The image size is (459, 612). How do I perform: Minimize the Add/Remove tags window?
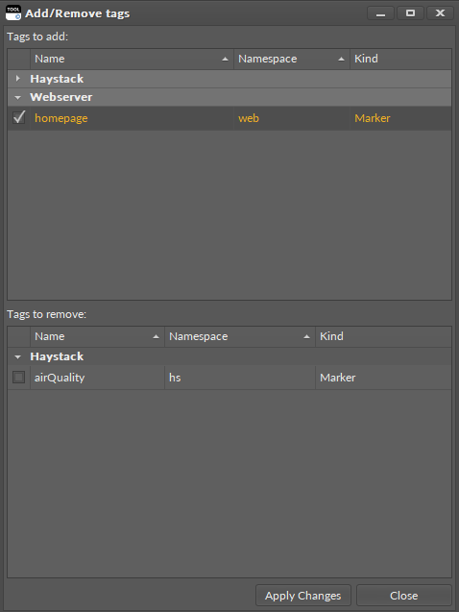(x=380, y=13)
